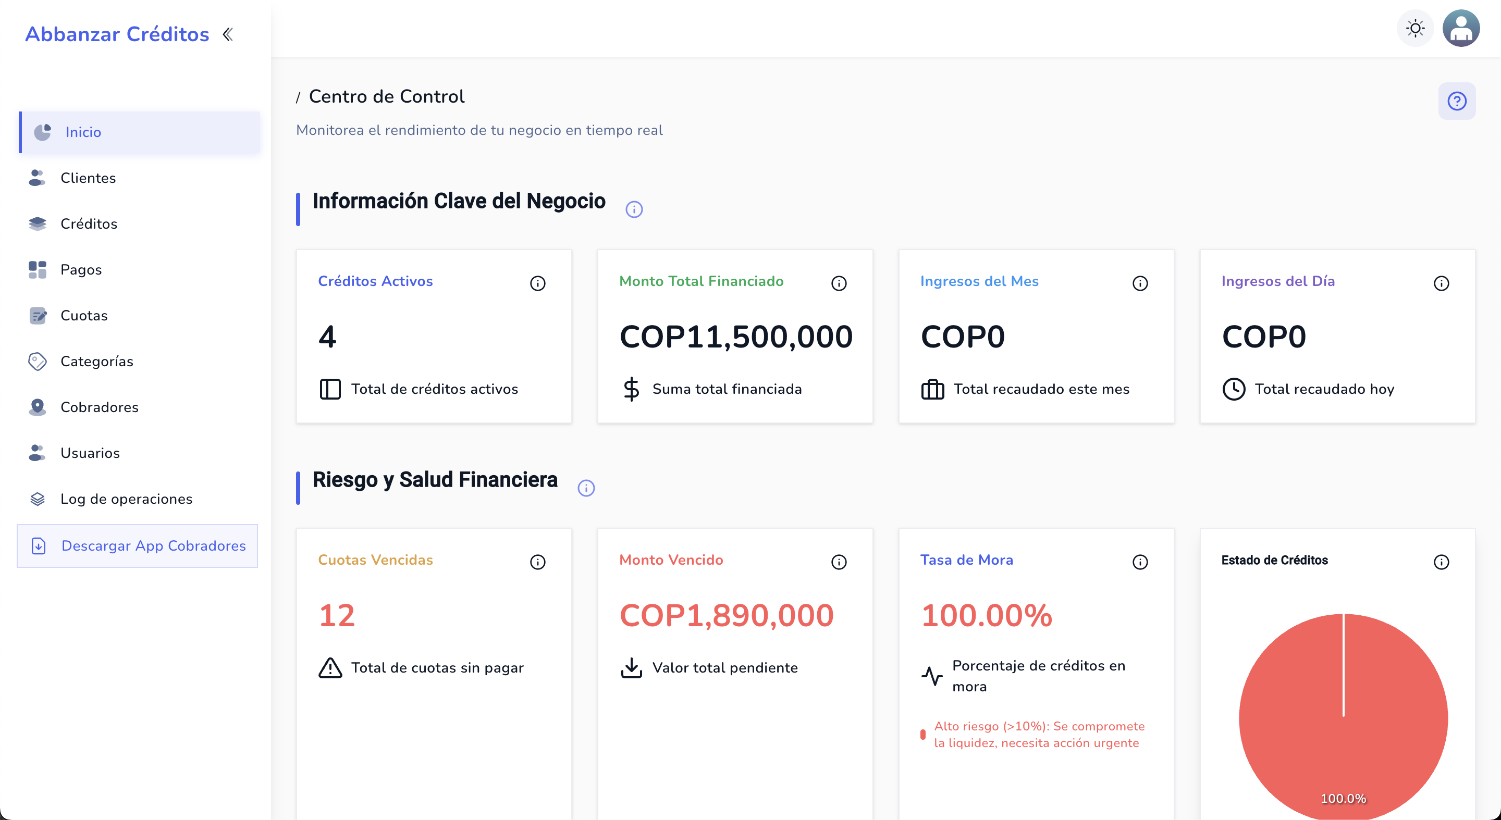Click the Clientes people icon
The width and height of the screenshot is (1501, 820).
(38, 178)
